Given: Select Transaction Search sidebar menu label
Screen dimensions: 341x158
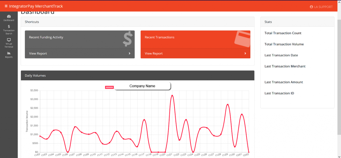Looking at the screenshot, I should [x=9, y=32].
